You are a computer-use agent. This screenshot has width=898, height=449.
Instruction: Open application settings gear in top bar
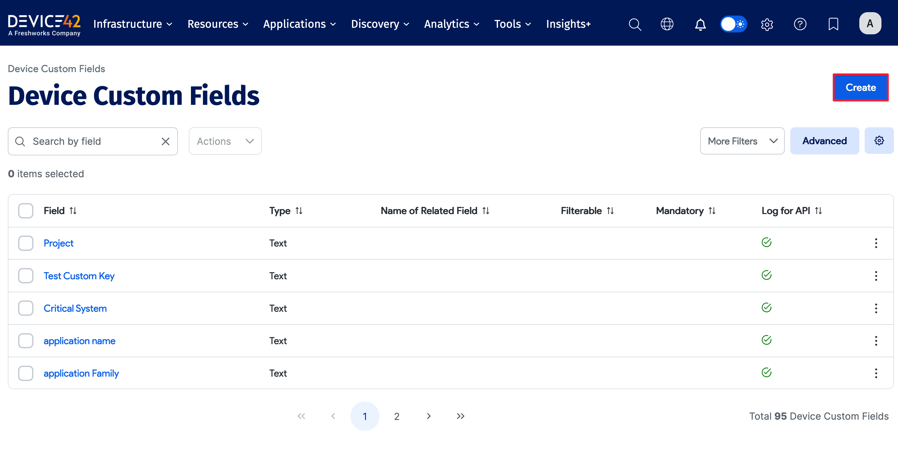click(767, 24)
